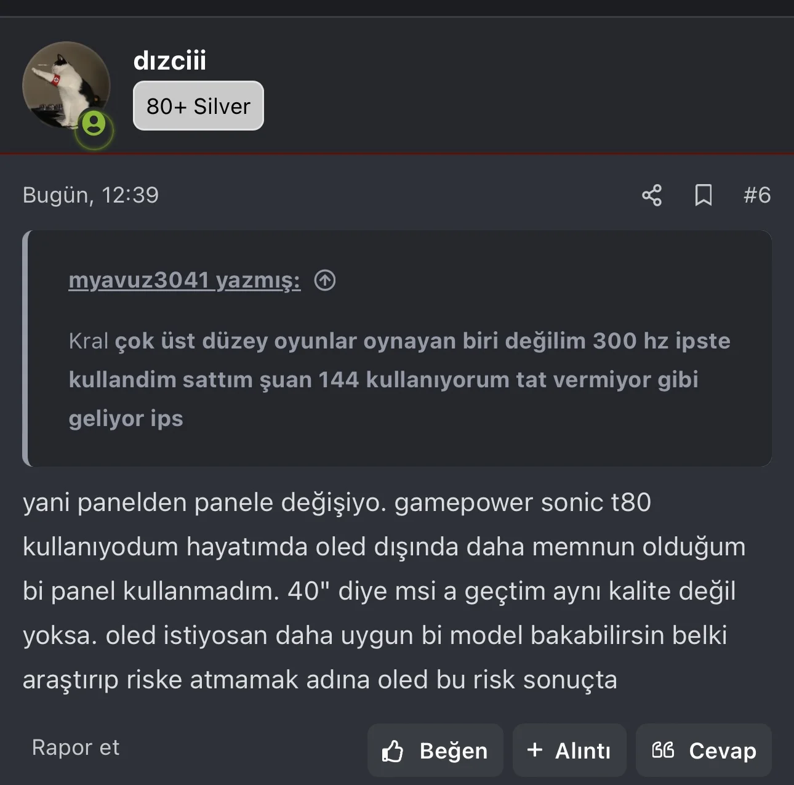Click the Bugün, 12:39 timestamp
The image size is (794, 785).
pos(91,195)
